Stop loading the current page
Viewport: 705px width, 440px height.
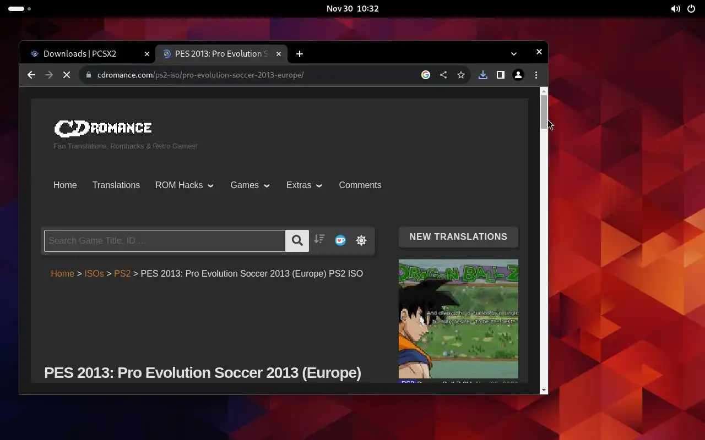[67, 75]
